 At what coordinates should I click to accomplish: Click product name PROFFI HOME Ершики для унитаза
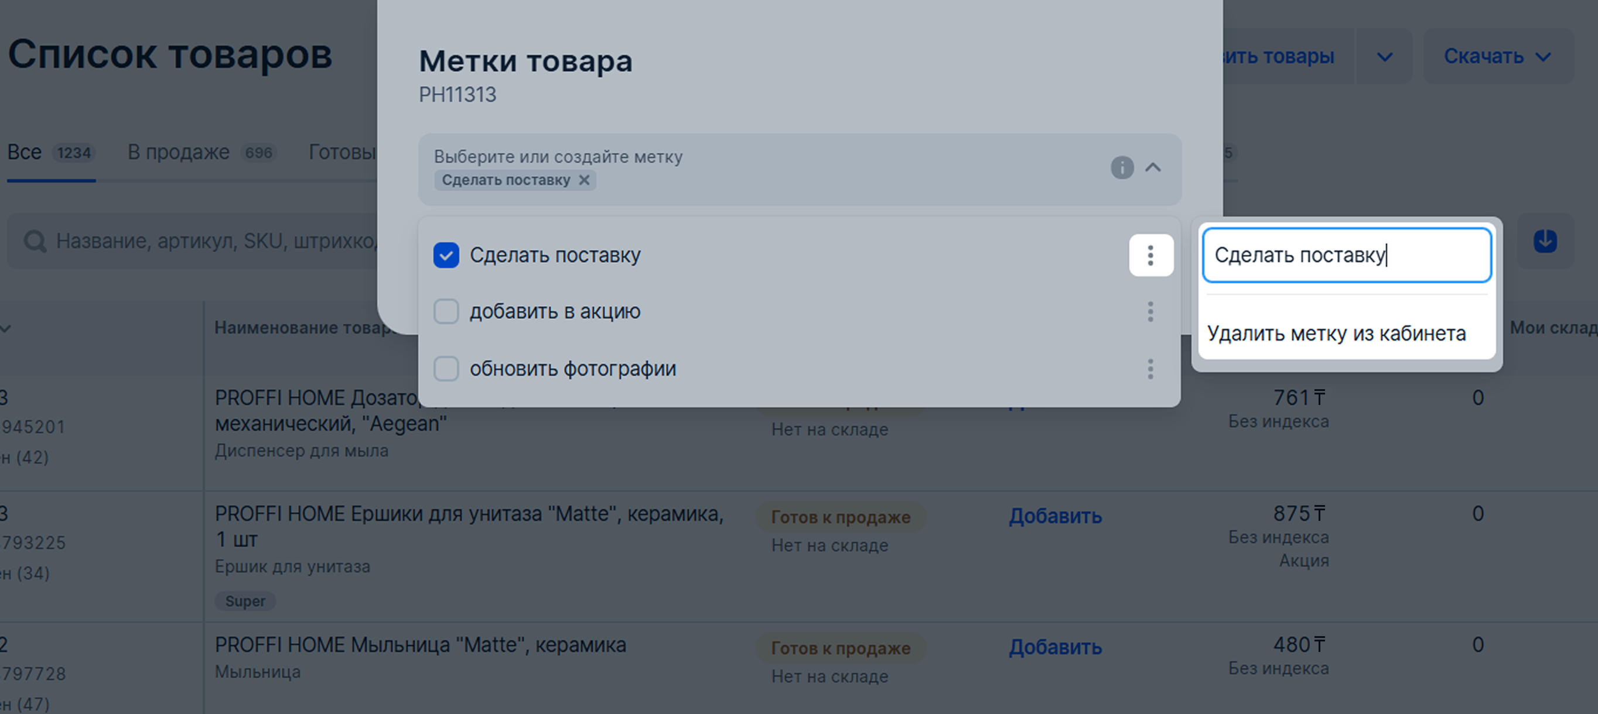469,526
